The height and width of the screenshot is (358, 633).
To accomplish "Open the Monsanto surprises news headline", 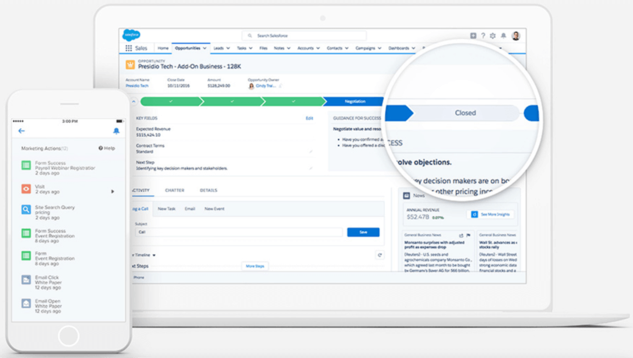I will 435,244.
